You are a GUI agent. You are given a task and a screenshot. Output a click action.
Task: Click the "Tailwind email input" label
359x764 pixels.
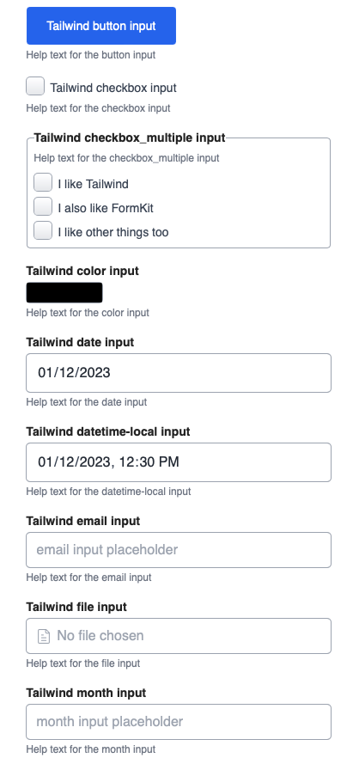[x=83, y=521]
